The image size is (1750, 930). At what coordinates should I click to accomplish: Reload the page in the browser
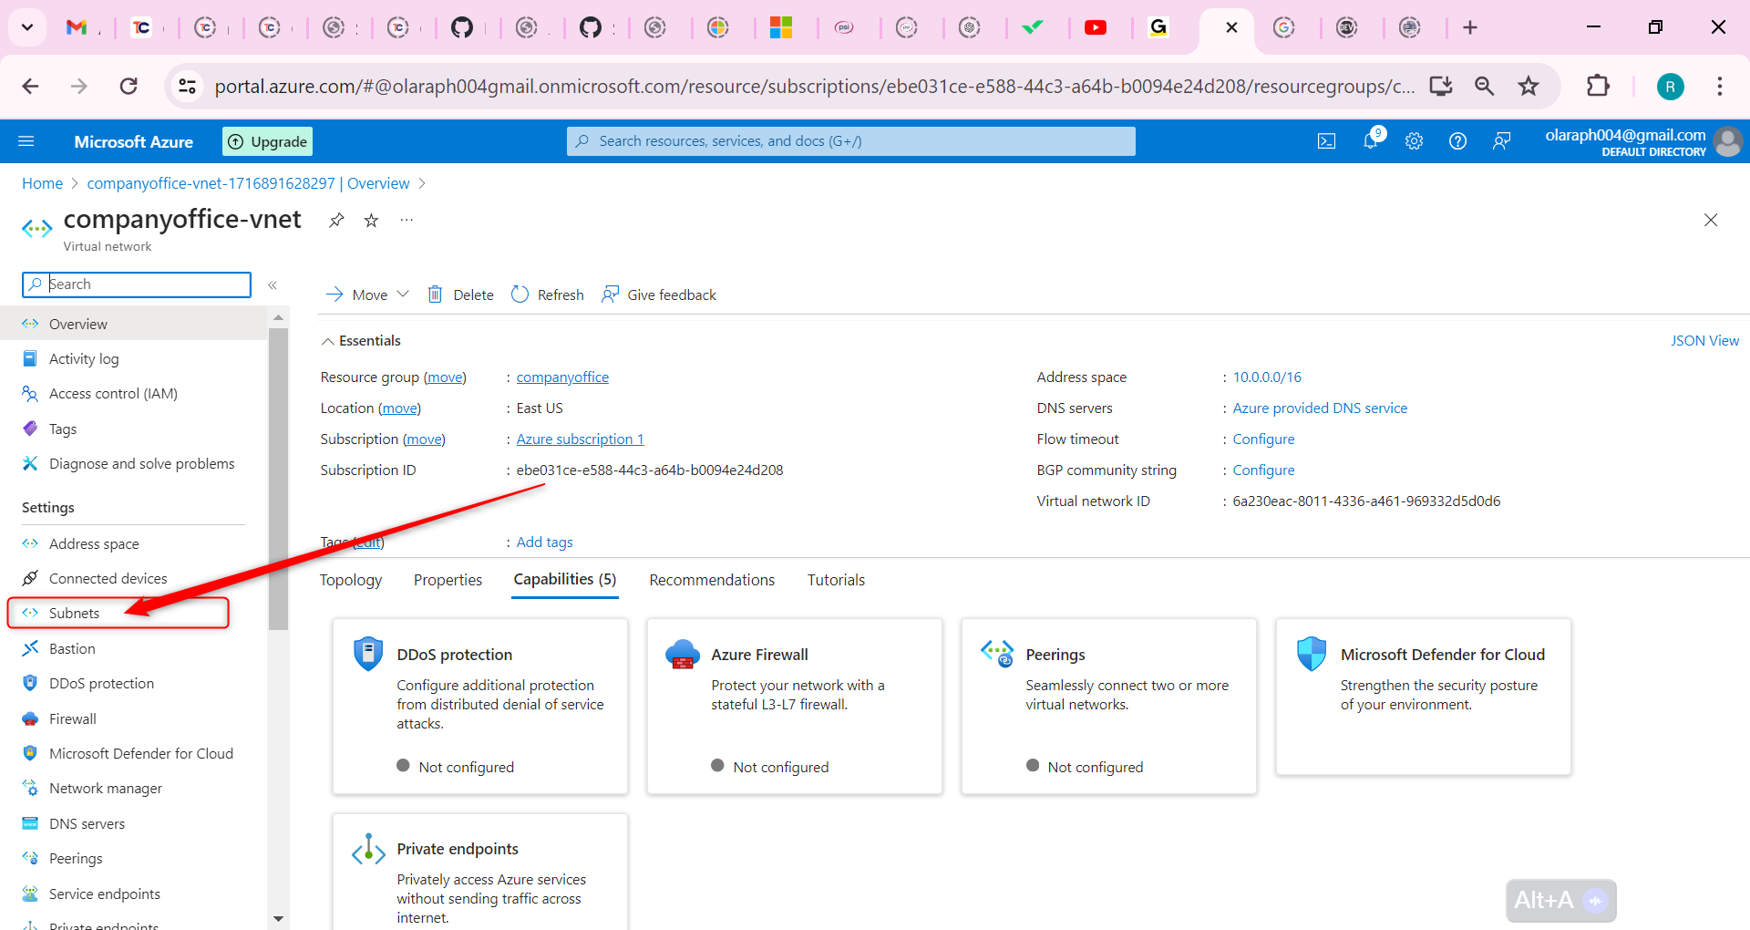pos(129,86)
